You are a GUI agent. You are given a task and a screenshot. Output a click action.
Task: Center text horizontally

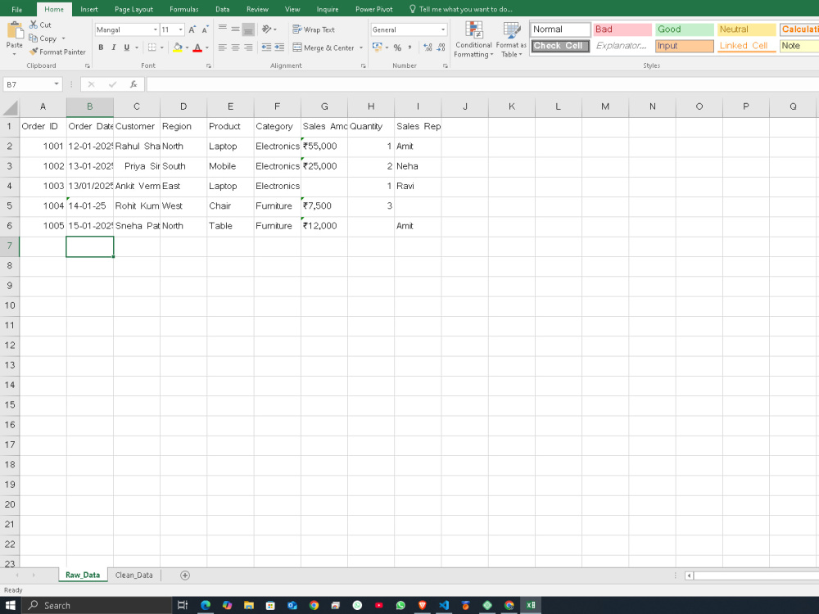[x=236, y=47]
